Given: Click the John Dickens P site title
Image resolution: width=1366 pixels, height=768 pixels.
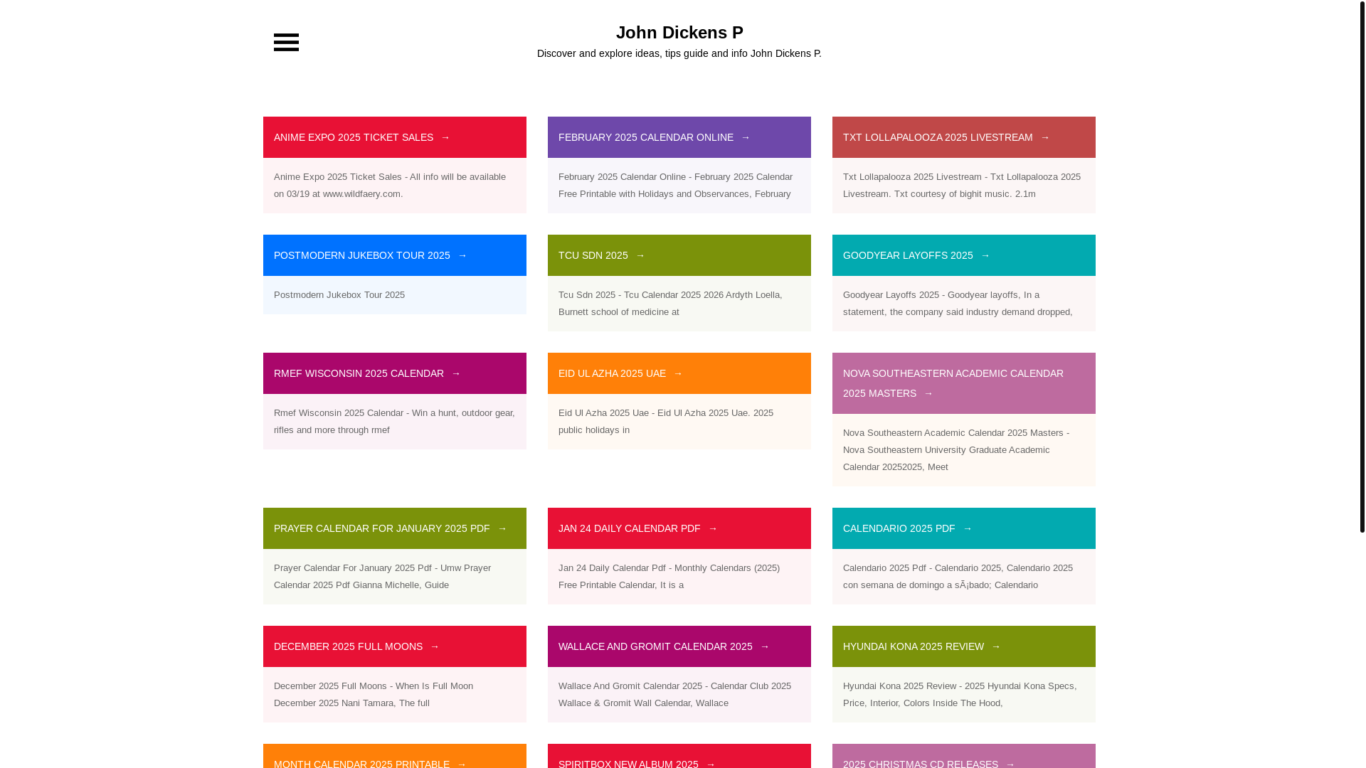Looking at the screenshot, I should coord(679,33).
